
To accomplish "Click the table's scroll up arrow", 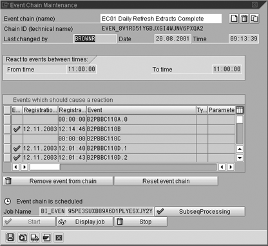I will 240,149.
